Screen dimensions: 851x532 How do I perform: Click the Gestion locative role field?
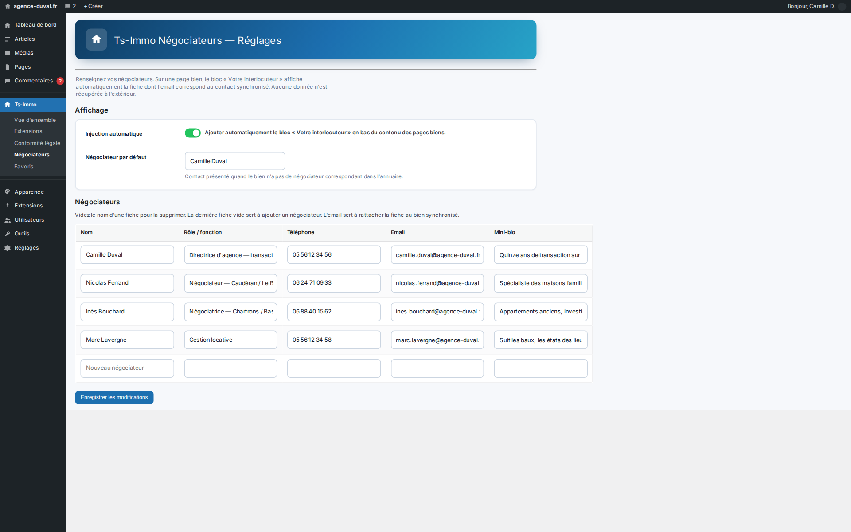pos(230,340)
